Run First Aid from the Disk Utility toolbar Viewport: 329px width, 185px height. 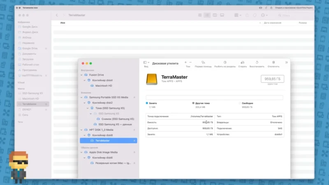point(203,62)
